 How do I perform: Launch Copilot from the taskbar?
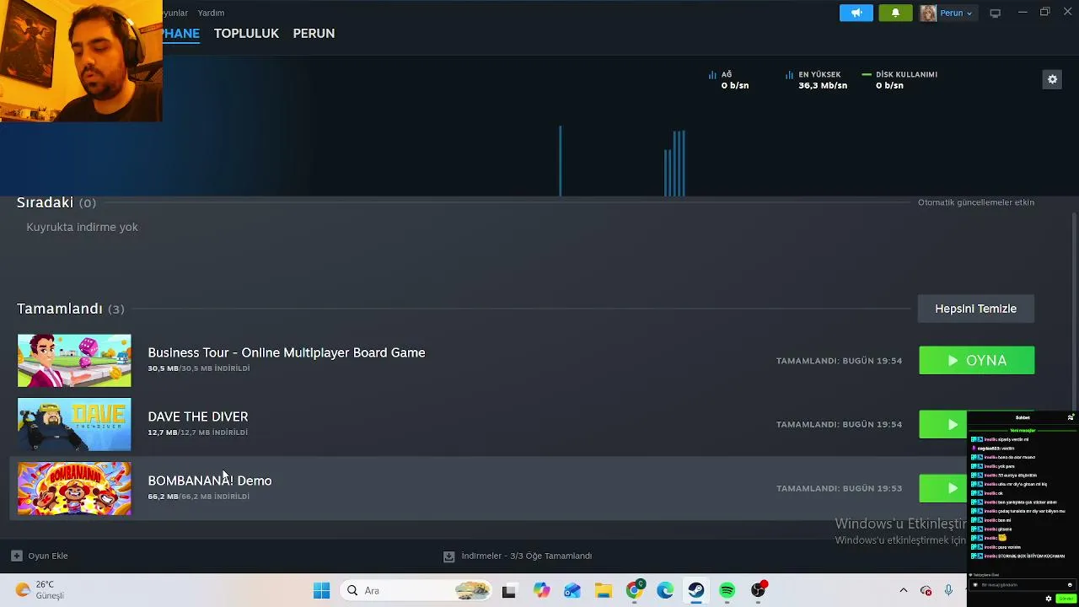pyautogui.click(x=541, y=591)
